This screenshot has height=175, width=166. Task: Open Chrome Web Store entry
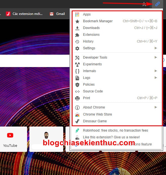(117, 114)
